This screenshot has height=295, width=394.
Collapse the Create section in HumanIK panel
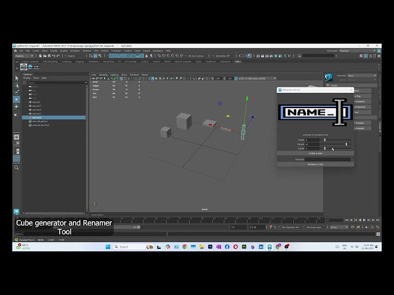328,85
